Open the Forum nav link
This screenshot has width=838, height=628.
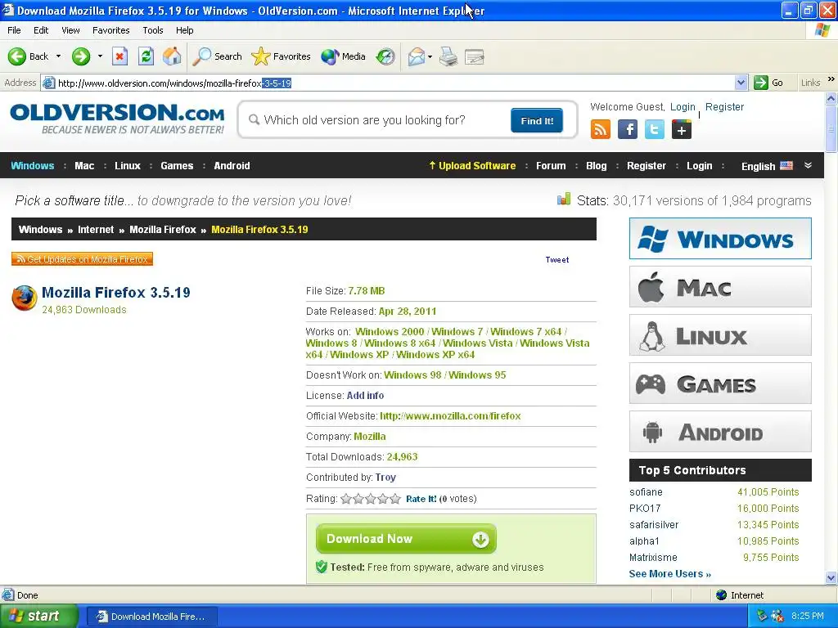click(551, 165)
